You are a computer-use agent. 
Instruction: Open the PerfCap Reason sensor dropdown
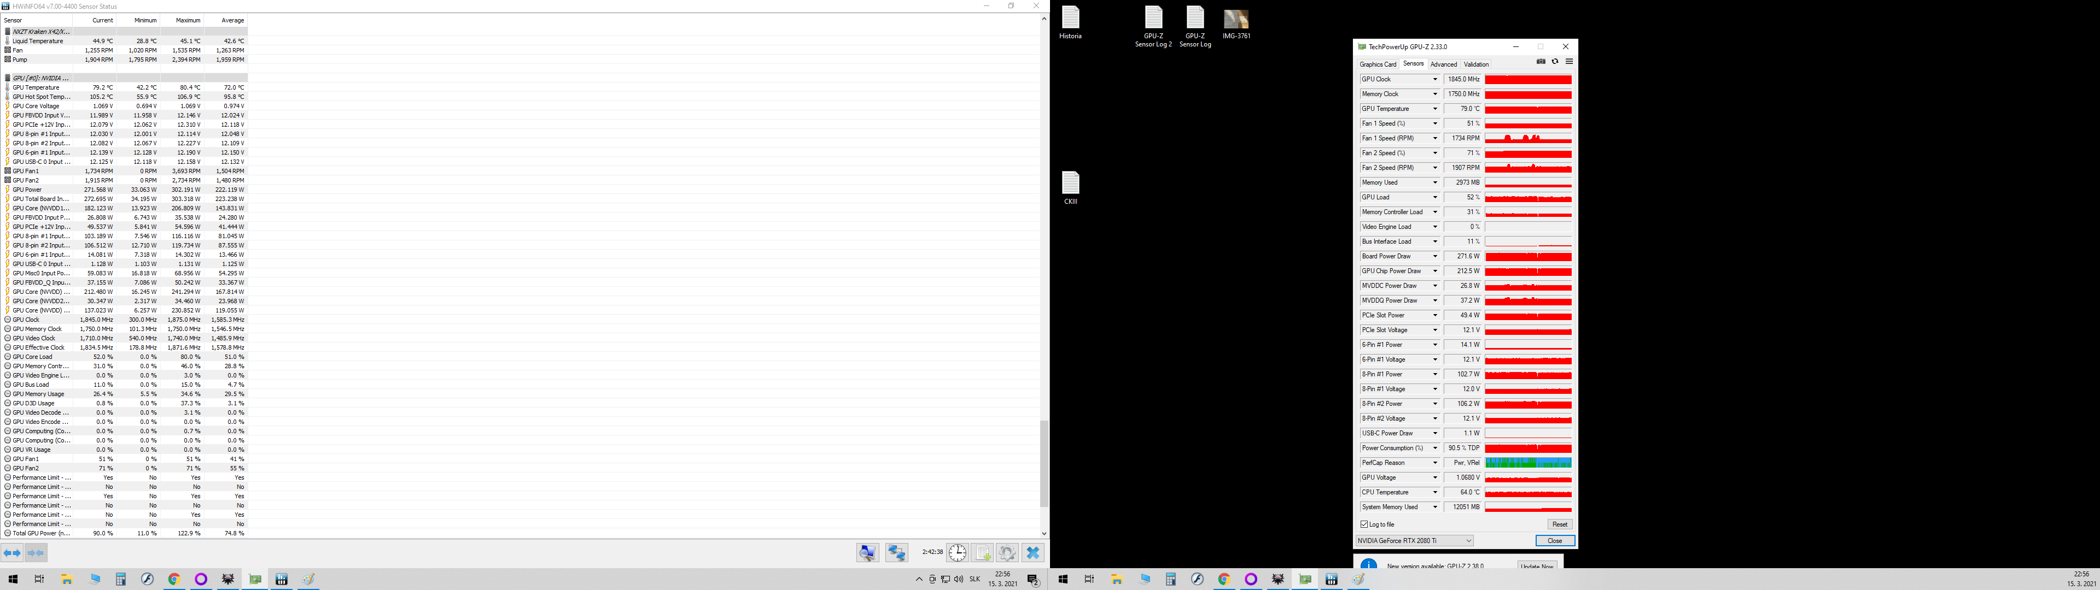(x=1435, y=463)
